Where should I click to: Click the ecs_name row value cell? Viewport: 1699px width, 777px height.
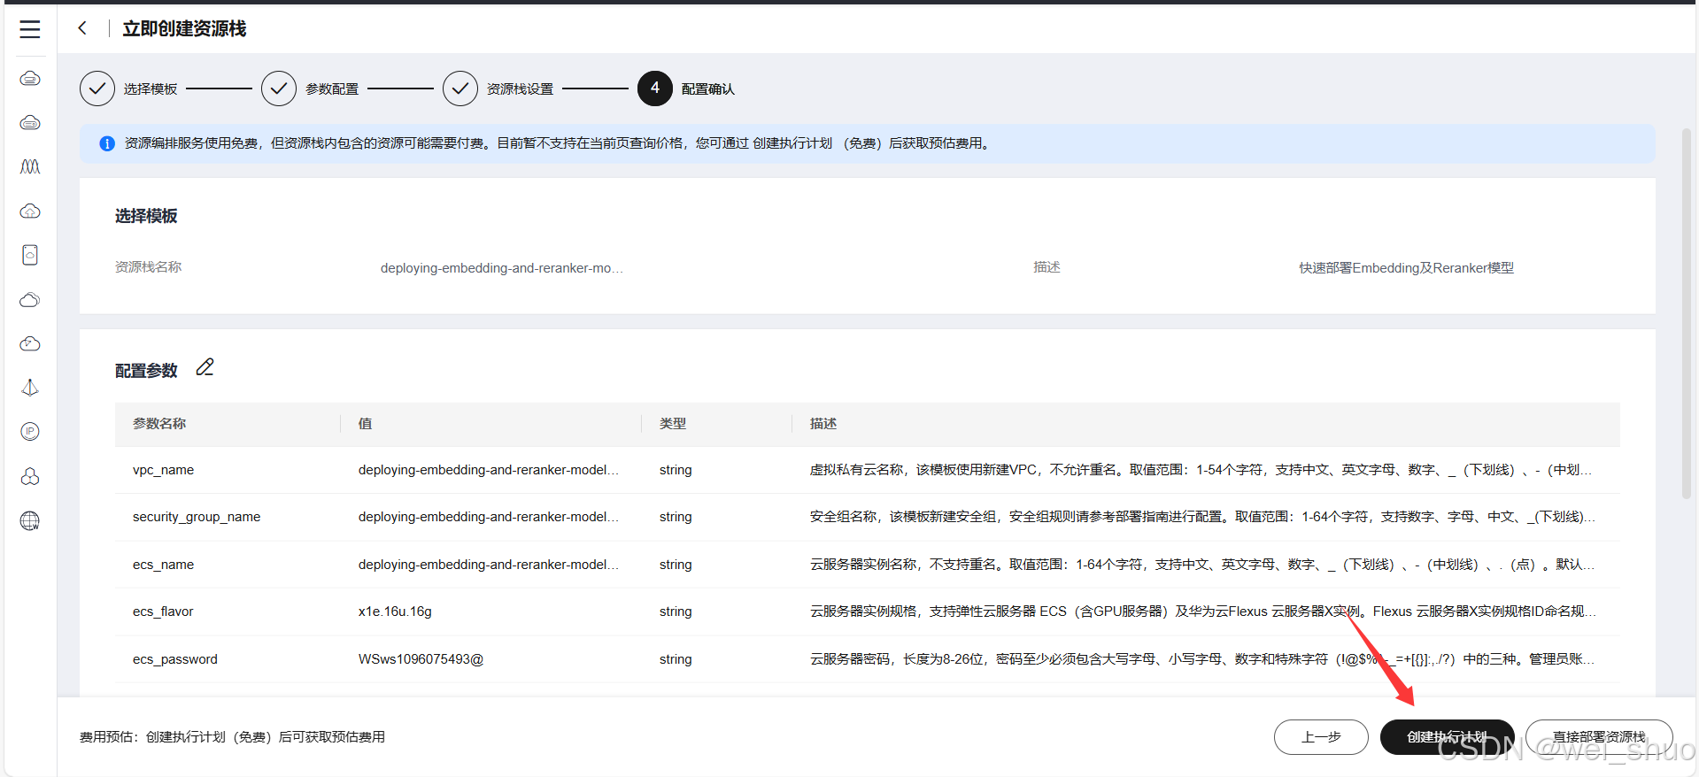[x=489, y=565]
